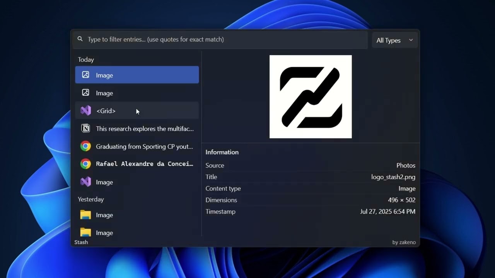Click the Photos source value

pyautogui.click(x=406, y=165)
